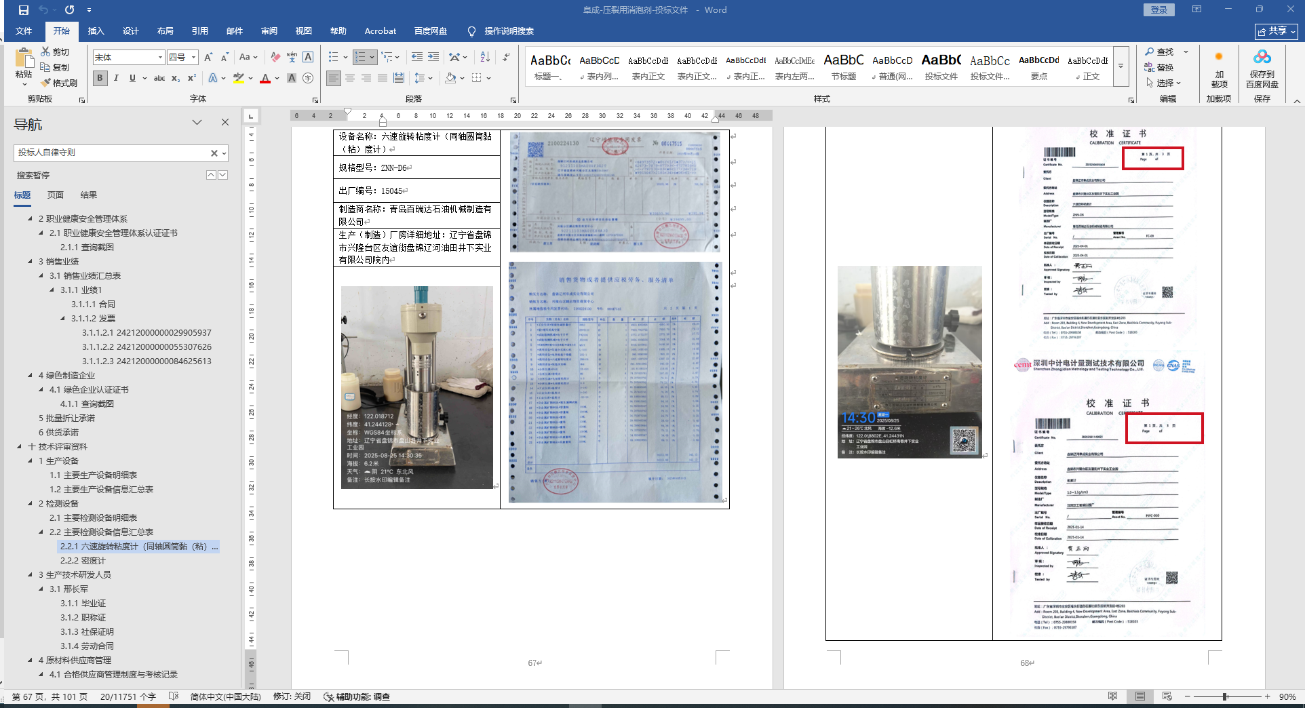Image resolution: width=1305 pixels, height=708 pixels.
Task: Adjust the zoom slider in the status bar
Action: (x=1225, y=696)
